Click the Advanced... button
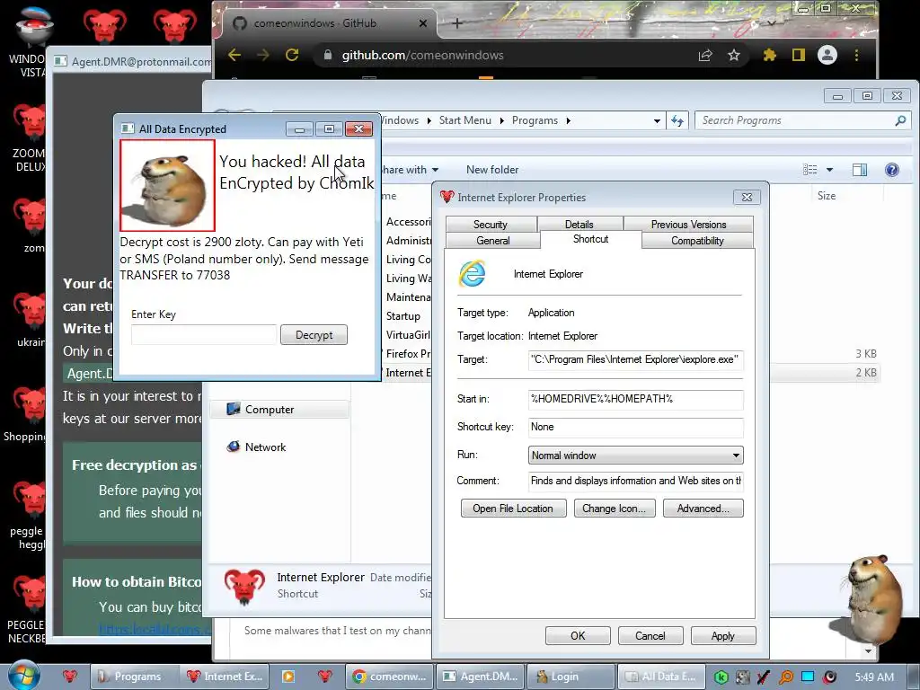 [x=703, y=509]
